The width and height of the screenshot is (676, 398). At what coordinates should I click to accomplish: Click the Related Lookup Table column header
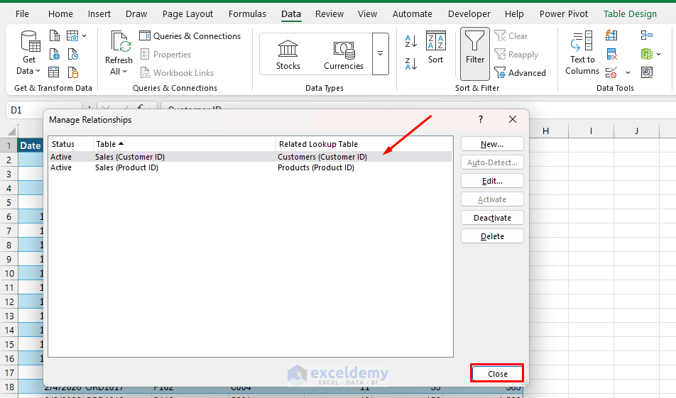click(364, 144)
